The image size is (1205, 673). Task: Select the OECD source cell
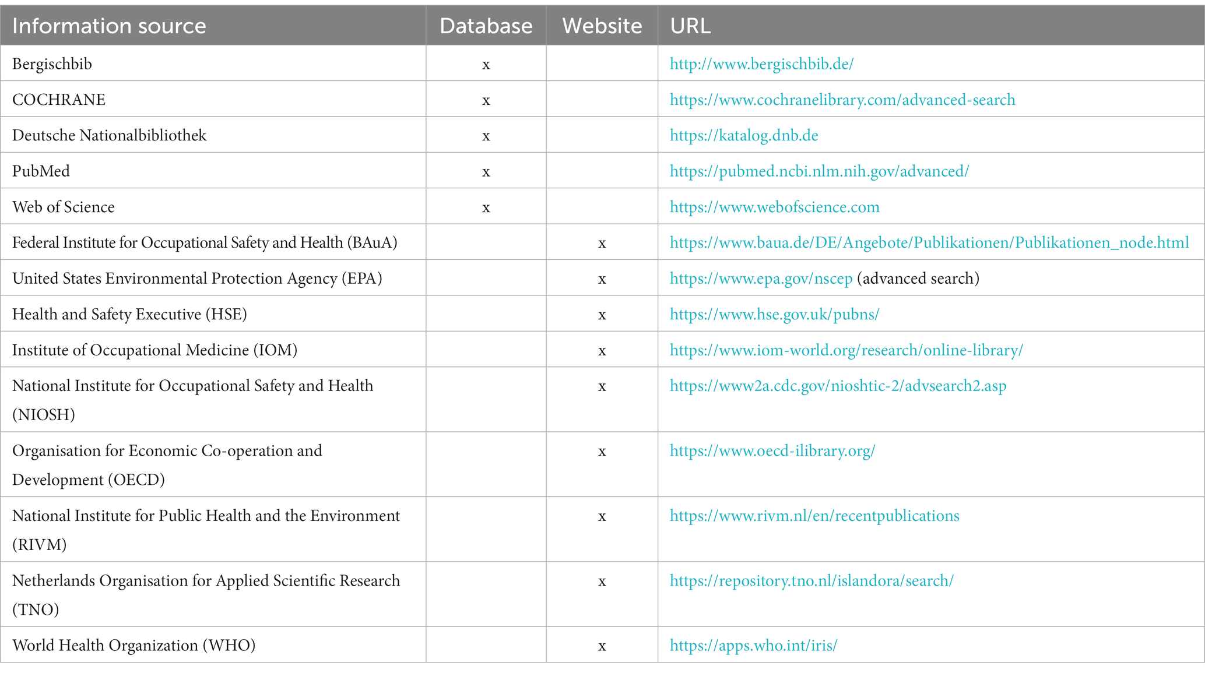213,464
